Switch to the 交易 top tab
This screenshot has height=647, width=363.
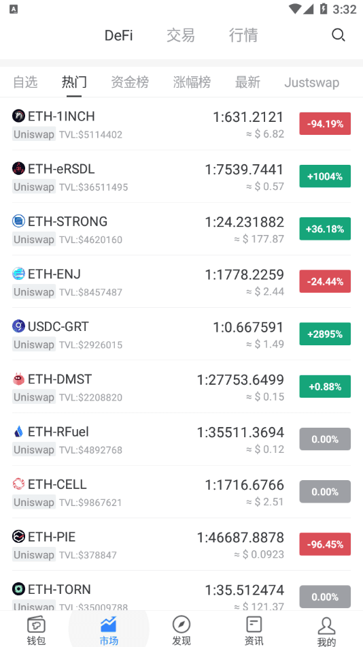coord(180,35)
